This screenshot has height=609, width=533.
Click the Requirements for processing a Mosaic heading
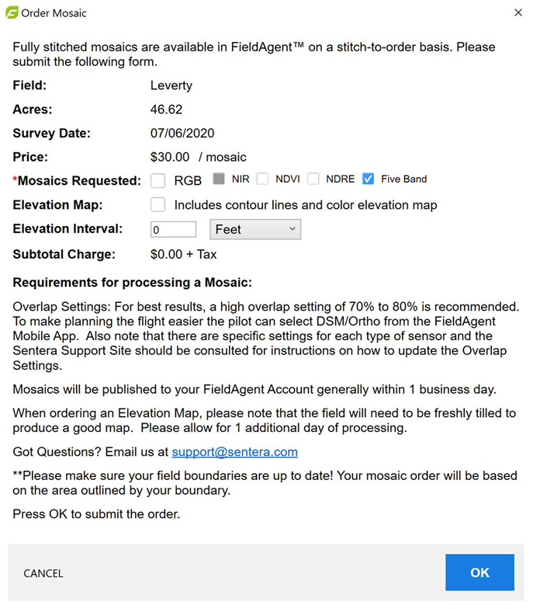click(132, 282)
